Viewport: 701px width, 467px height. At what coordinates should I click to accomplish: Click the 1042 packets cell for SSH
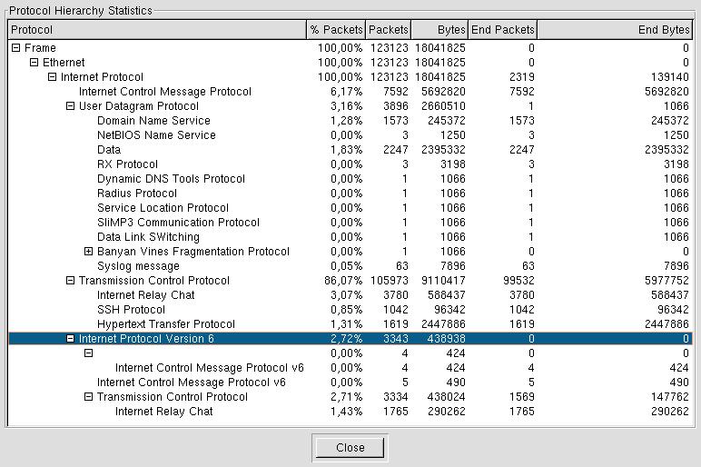point(396,310)
